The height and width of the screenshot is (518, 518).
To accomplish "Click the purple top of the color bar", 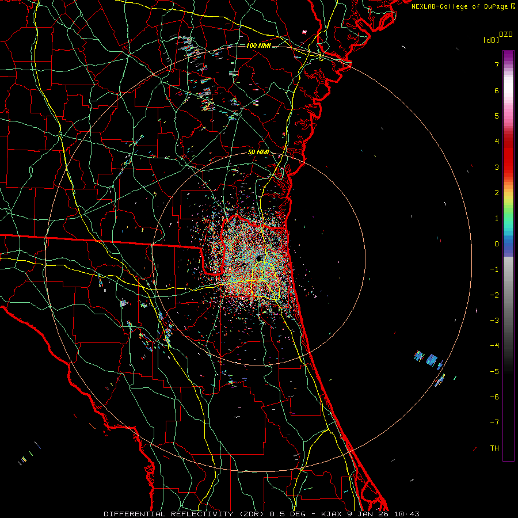I will pyautogui.click(x=508, y=56).
